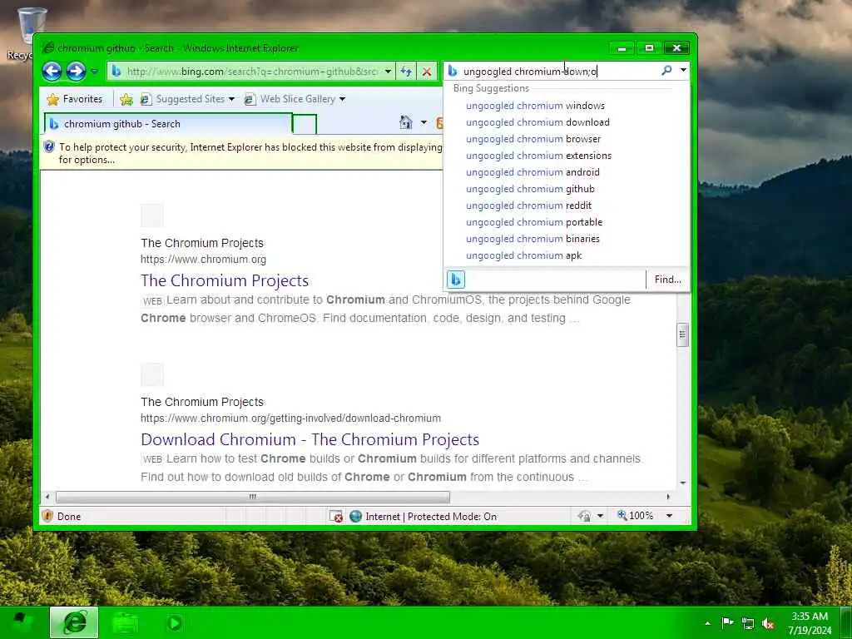
Task: Open Favorites via the star button
Action: [x=75, y=99]
